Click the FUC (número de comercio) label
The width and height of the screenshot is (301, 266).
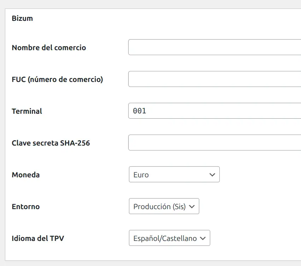click(57, 79)
